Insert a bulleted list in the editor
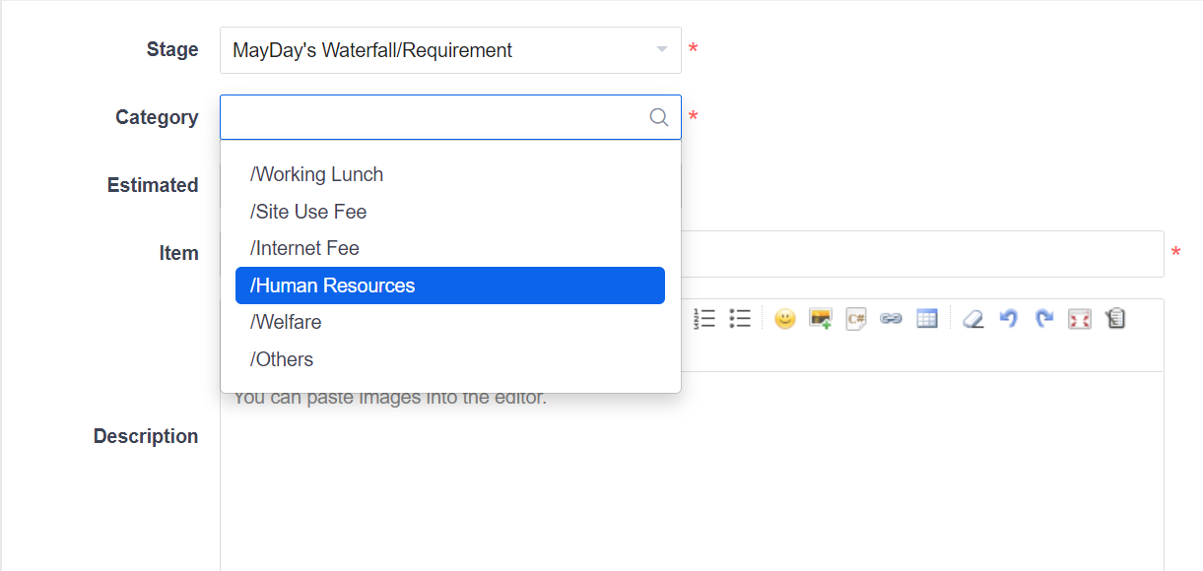The image size is (1203, 571). coord(740,319)
